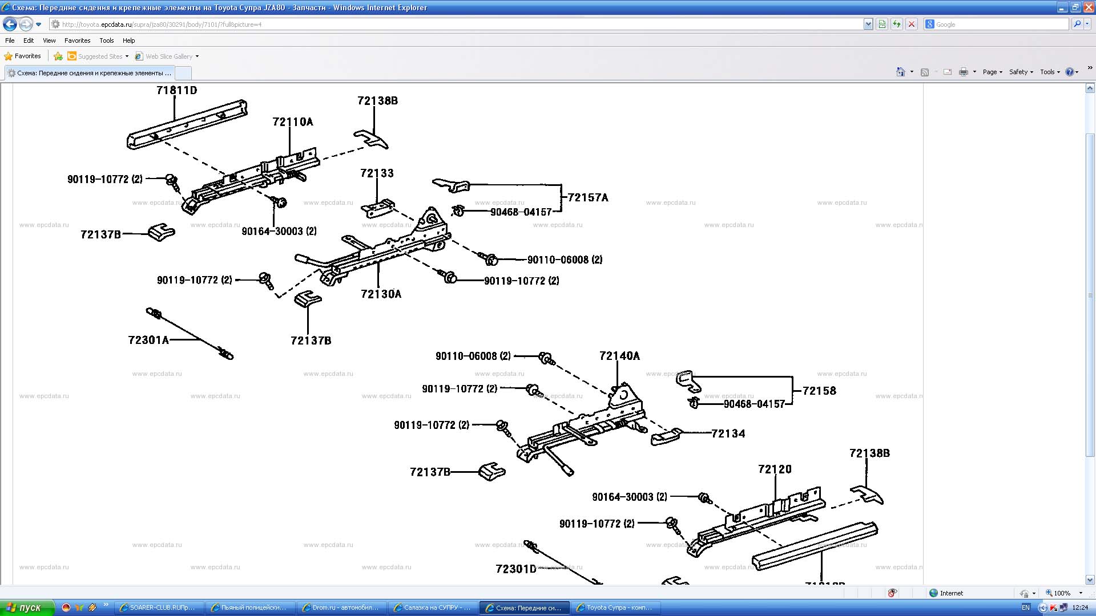The width and height of the screenshot is (1096, 616).
Task: Click the Suggested Sites link
Action: (99, 56)
